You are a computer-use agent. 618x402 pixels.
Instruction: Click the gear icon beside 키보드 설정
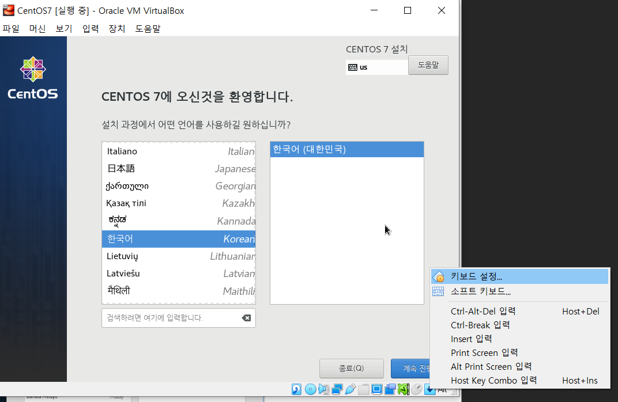click(x=438, y=276)
